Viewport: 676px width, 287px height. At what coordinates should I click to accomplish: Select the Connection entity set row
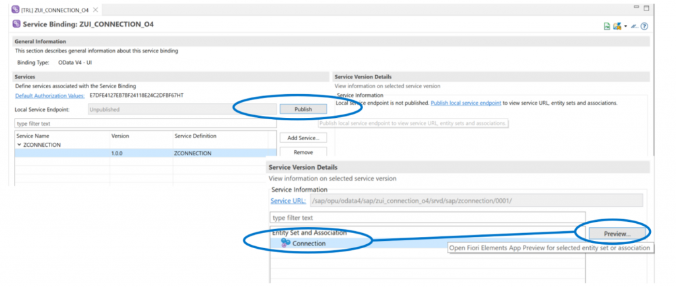click(427, 243)
